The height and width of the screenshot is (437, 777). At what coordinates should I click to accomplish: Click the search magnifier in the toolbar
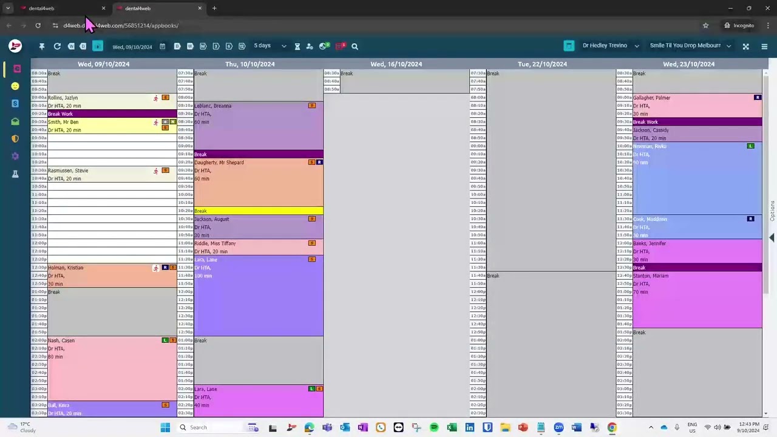click(x=355, y=46)
